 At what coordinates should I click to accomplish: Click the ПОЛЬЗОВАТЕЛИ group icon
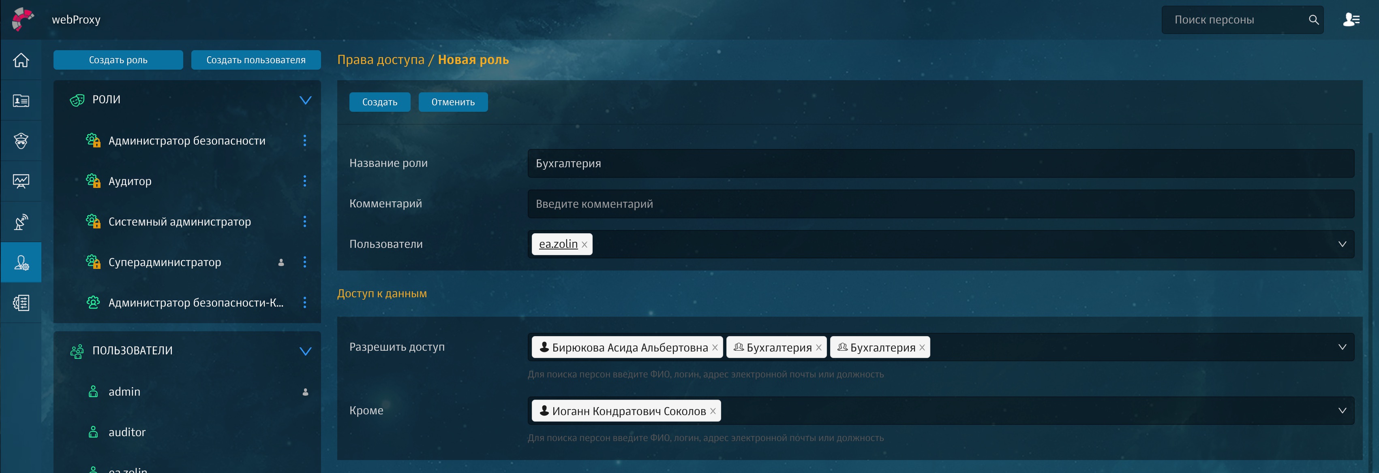coord(77,351)
